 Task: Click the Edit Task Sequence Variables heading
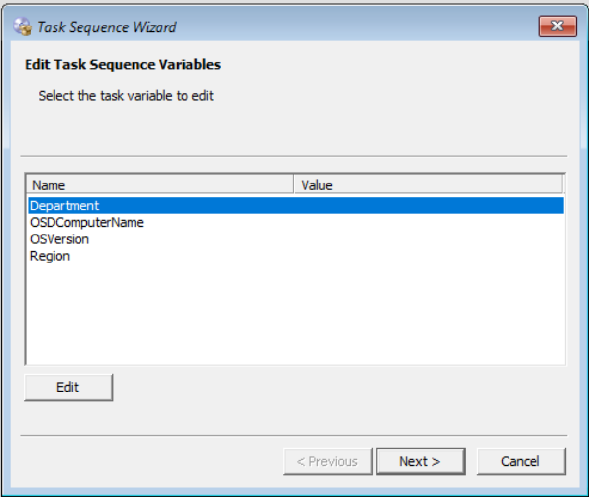click(123, 64)
